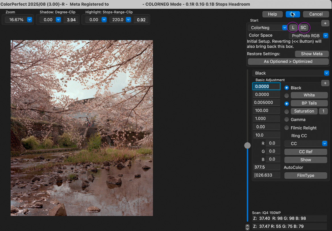This screenshot has height=231, width=332.
Task: Open the CC dropdown menu
Action: (x=325, y=143)
